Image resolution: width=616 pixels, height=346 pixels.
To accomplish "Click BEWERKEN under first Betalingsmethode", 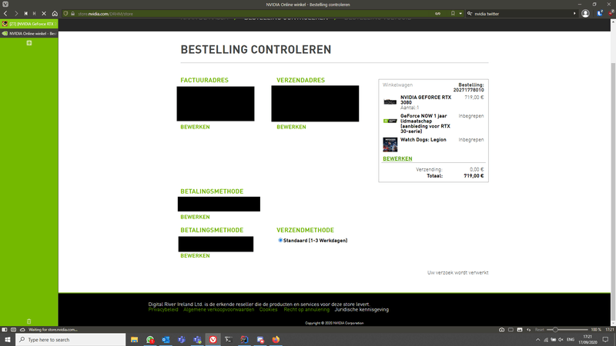I will click(195, 217).
